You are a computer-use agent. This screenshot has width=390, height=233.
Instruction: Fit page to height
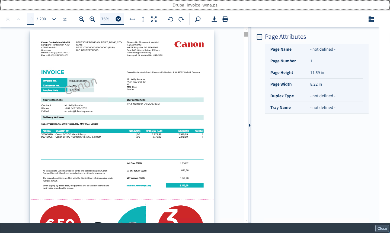(x=143, y=19)
